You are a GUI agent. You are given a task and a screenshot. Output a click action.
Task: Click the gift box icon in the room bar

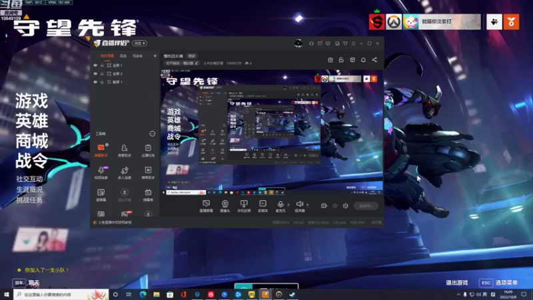[x=330, y=60]
